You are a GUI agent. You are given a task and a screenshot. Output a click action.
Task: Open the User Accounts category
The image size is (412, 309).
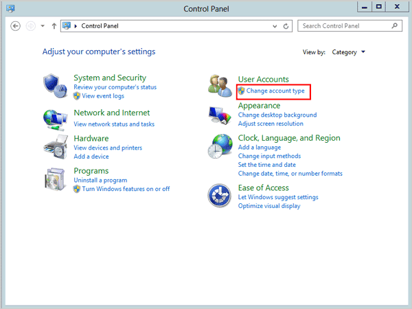(263, 80)
